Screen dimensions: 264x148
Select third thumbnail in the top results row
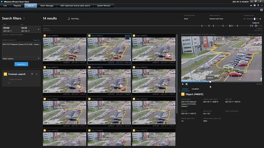[x=154, y=49]
